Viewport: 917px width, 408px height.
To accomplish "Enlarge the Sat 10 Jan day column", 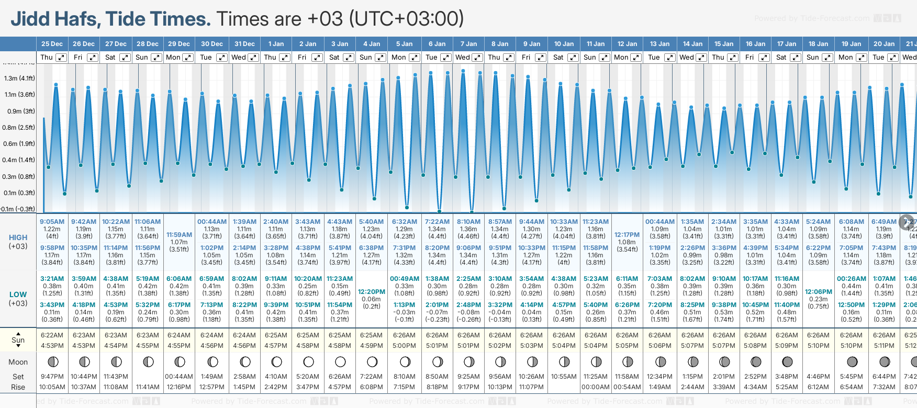I will tap(573, 58).
